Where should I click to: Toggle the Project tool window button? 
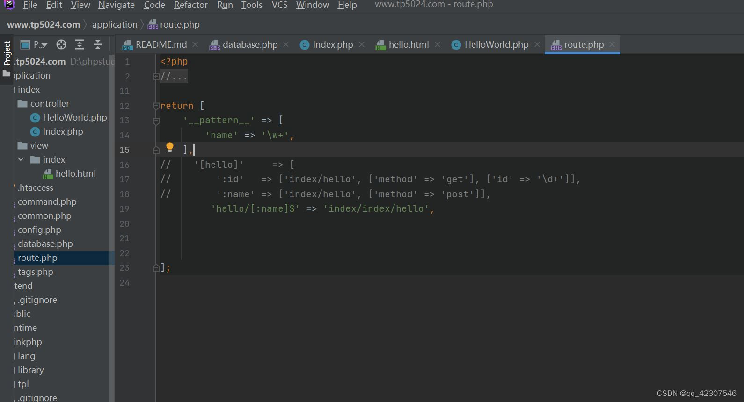coord(7,59)
